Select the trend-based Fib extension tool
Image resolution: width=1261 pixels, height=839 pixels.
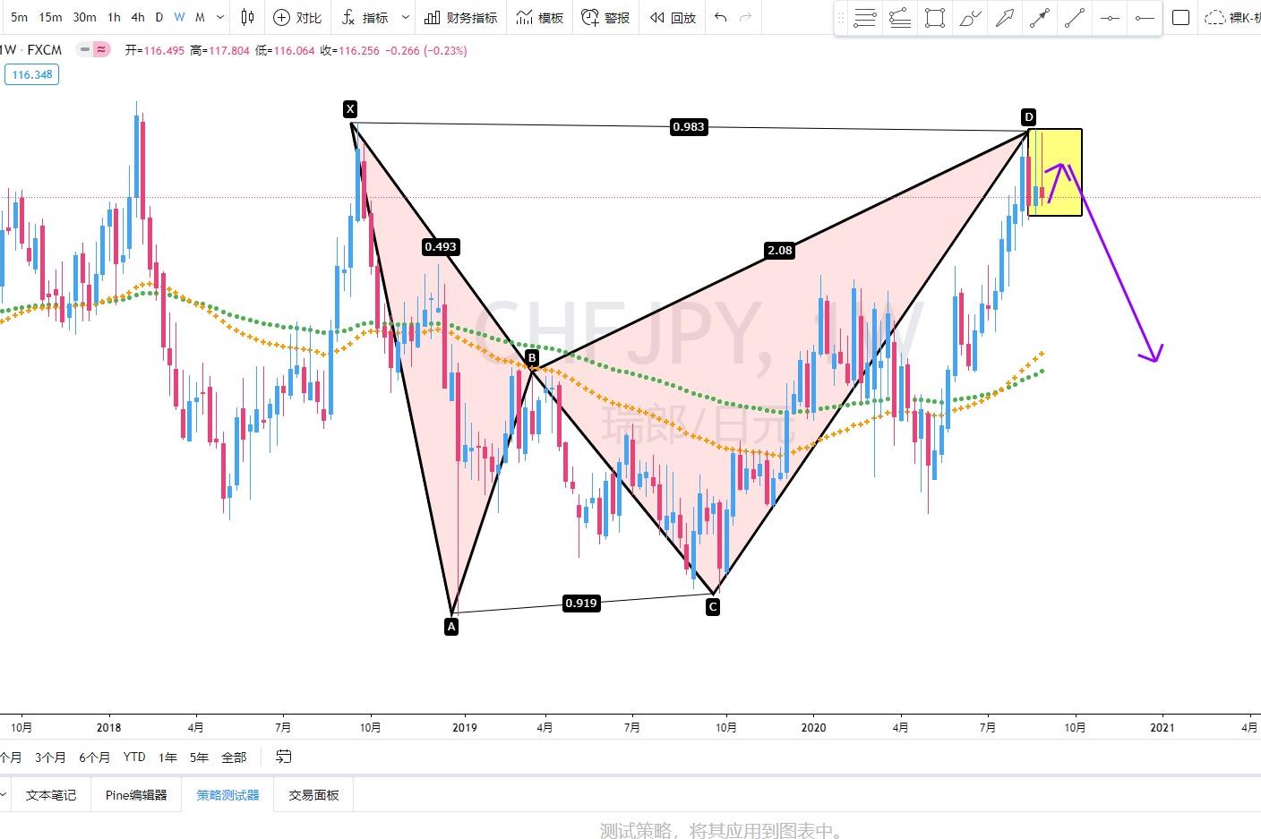pos(900,18)
